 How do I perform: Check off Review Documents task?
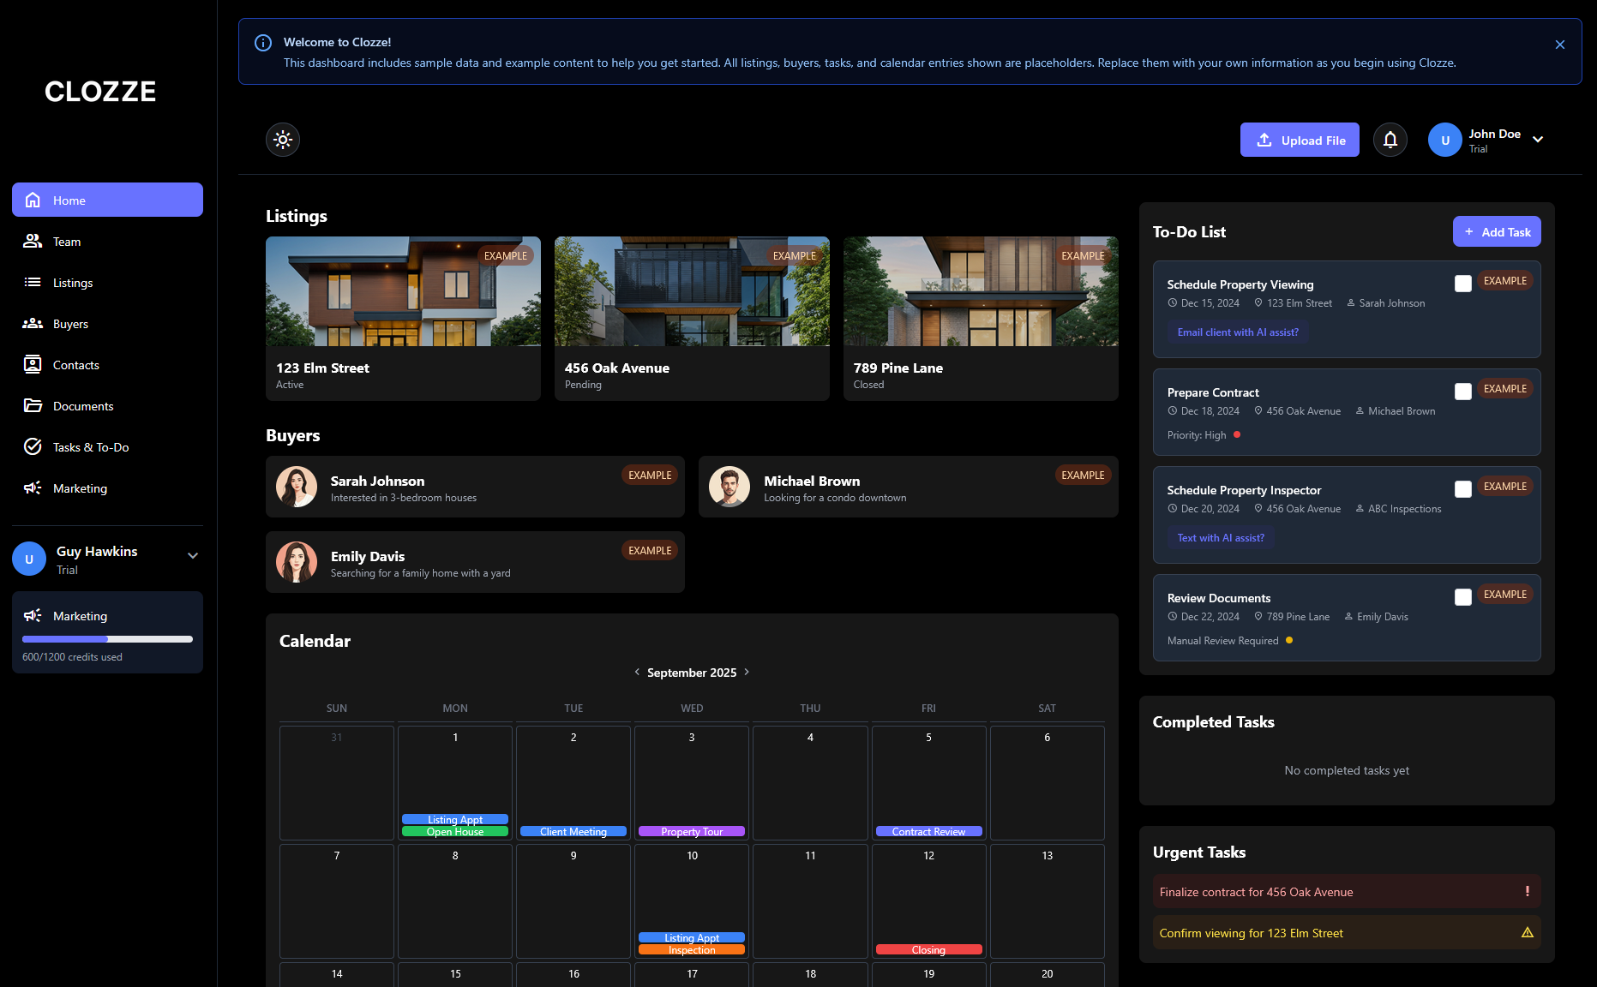1463,597
